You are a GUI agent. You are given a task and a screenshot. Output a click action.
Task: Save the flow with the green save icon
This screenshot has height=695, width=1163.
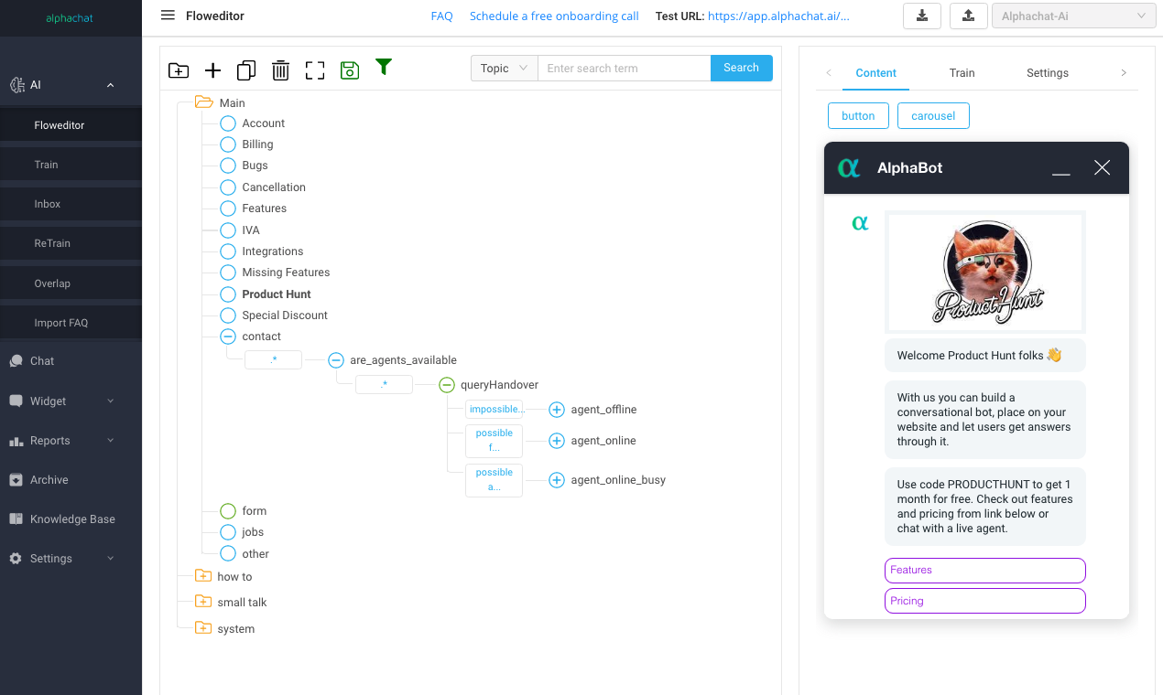pos(349,69)
